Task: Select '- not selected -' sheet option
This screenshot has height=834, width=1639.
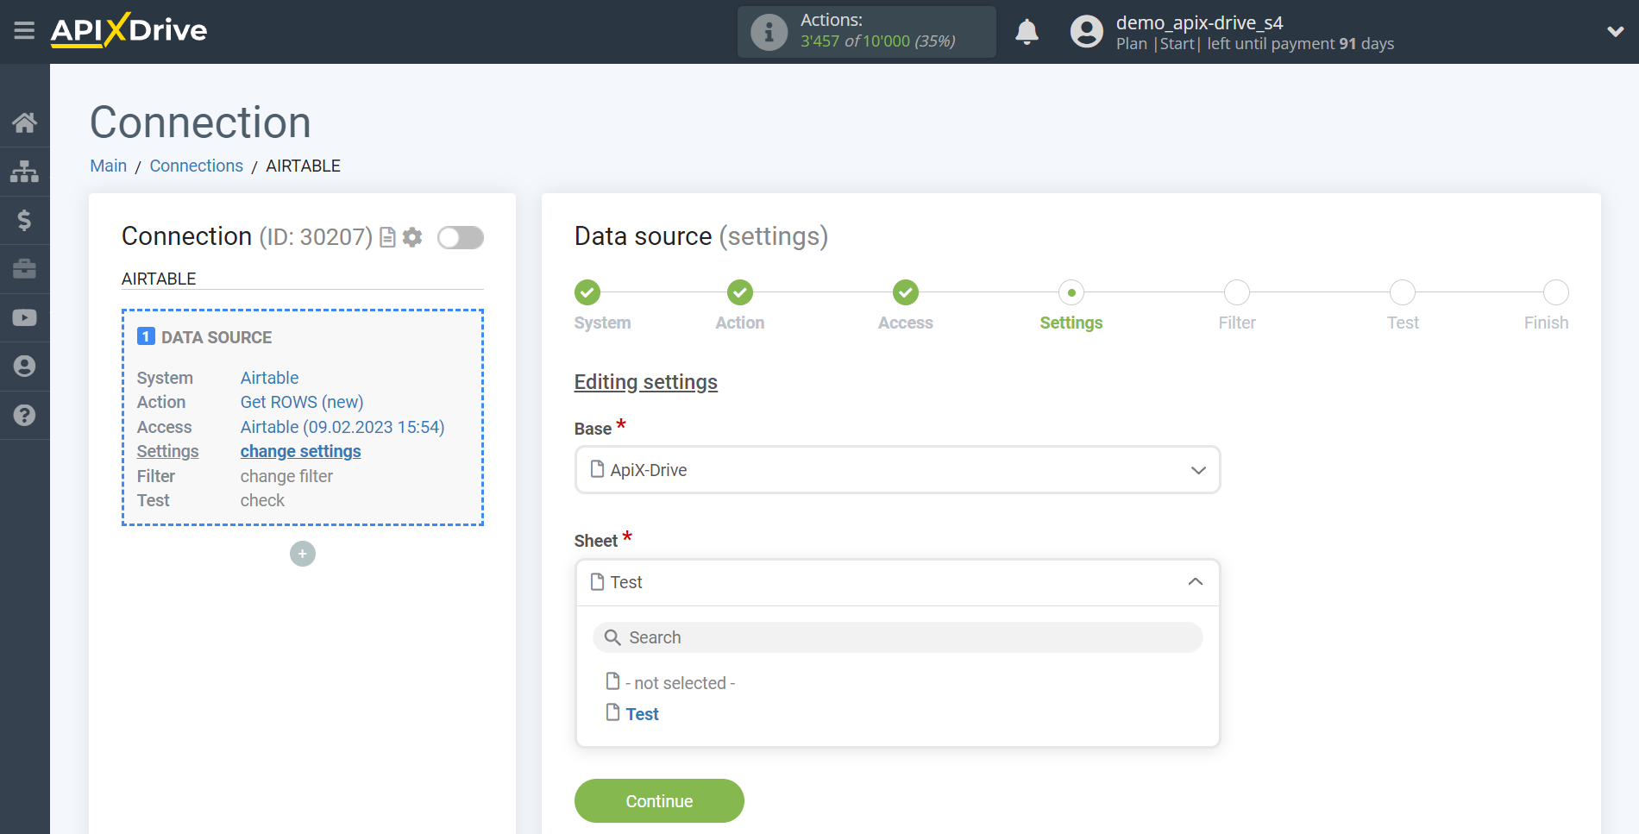Action: click(x=671, y=683)
